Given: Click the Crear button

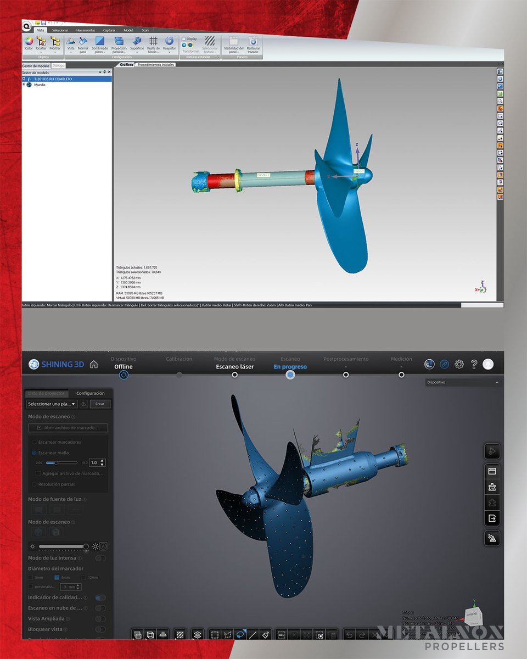Looking at the screenshot, I should click(99, 404).
